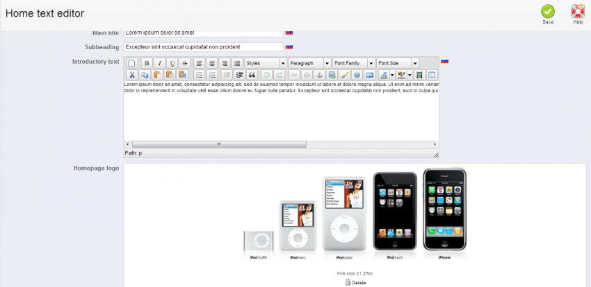Viewport: 591px width, 287px height.
Task: Apply Blockquote formatting
Action: (252, 74)
